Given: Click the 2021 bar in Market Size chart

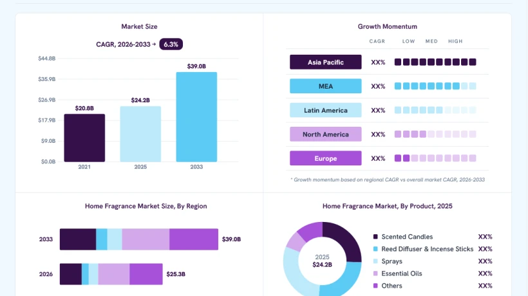Looking at the screenshot, I should point(84,138).
